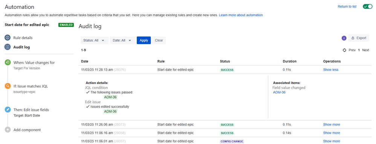Click the green trigger icon for Value changes
The width and height of the screenshot is (376, 144).
point(8,63)
